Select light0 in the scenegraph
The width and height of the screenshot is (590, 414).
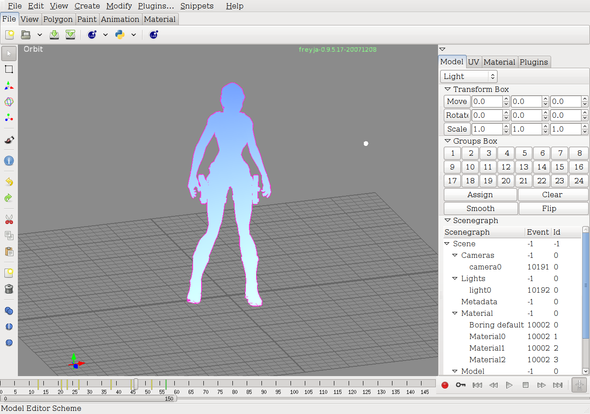tap(480, 290)
